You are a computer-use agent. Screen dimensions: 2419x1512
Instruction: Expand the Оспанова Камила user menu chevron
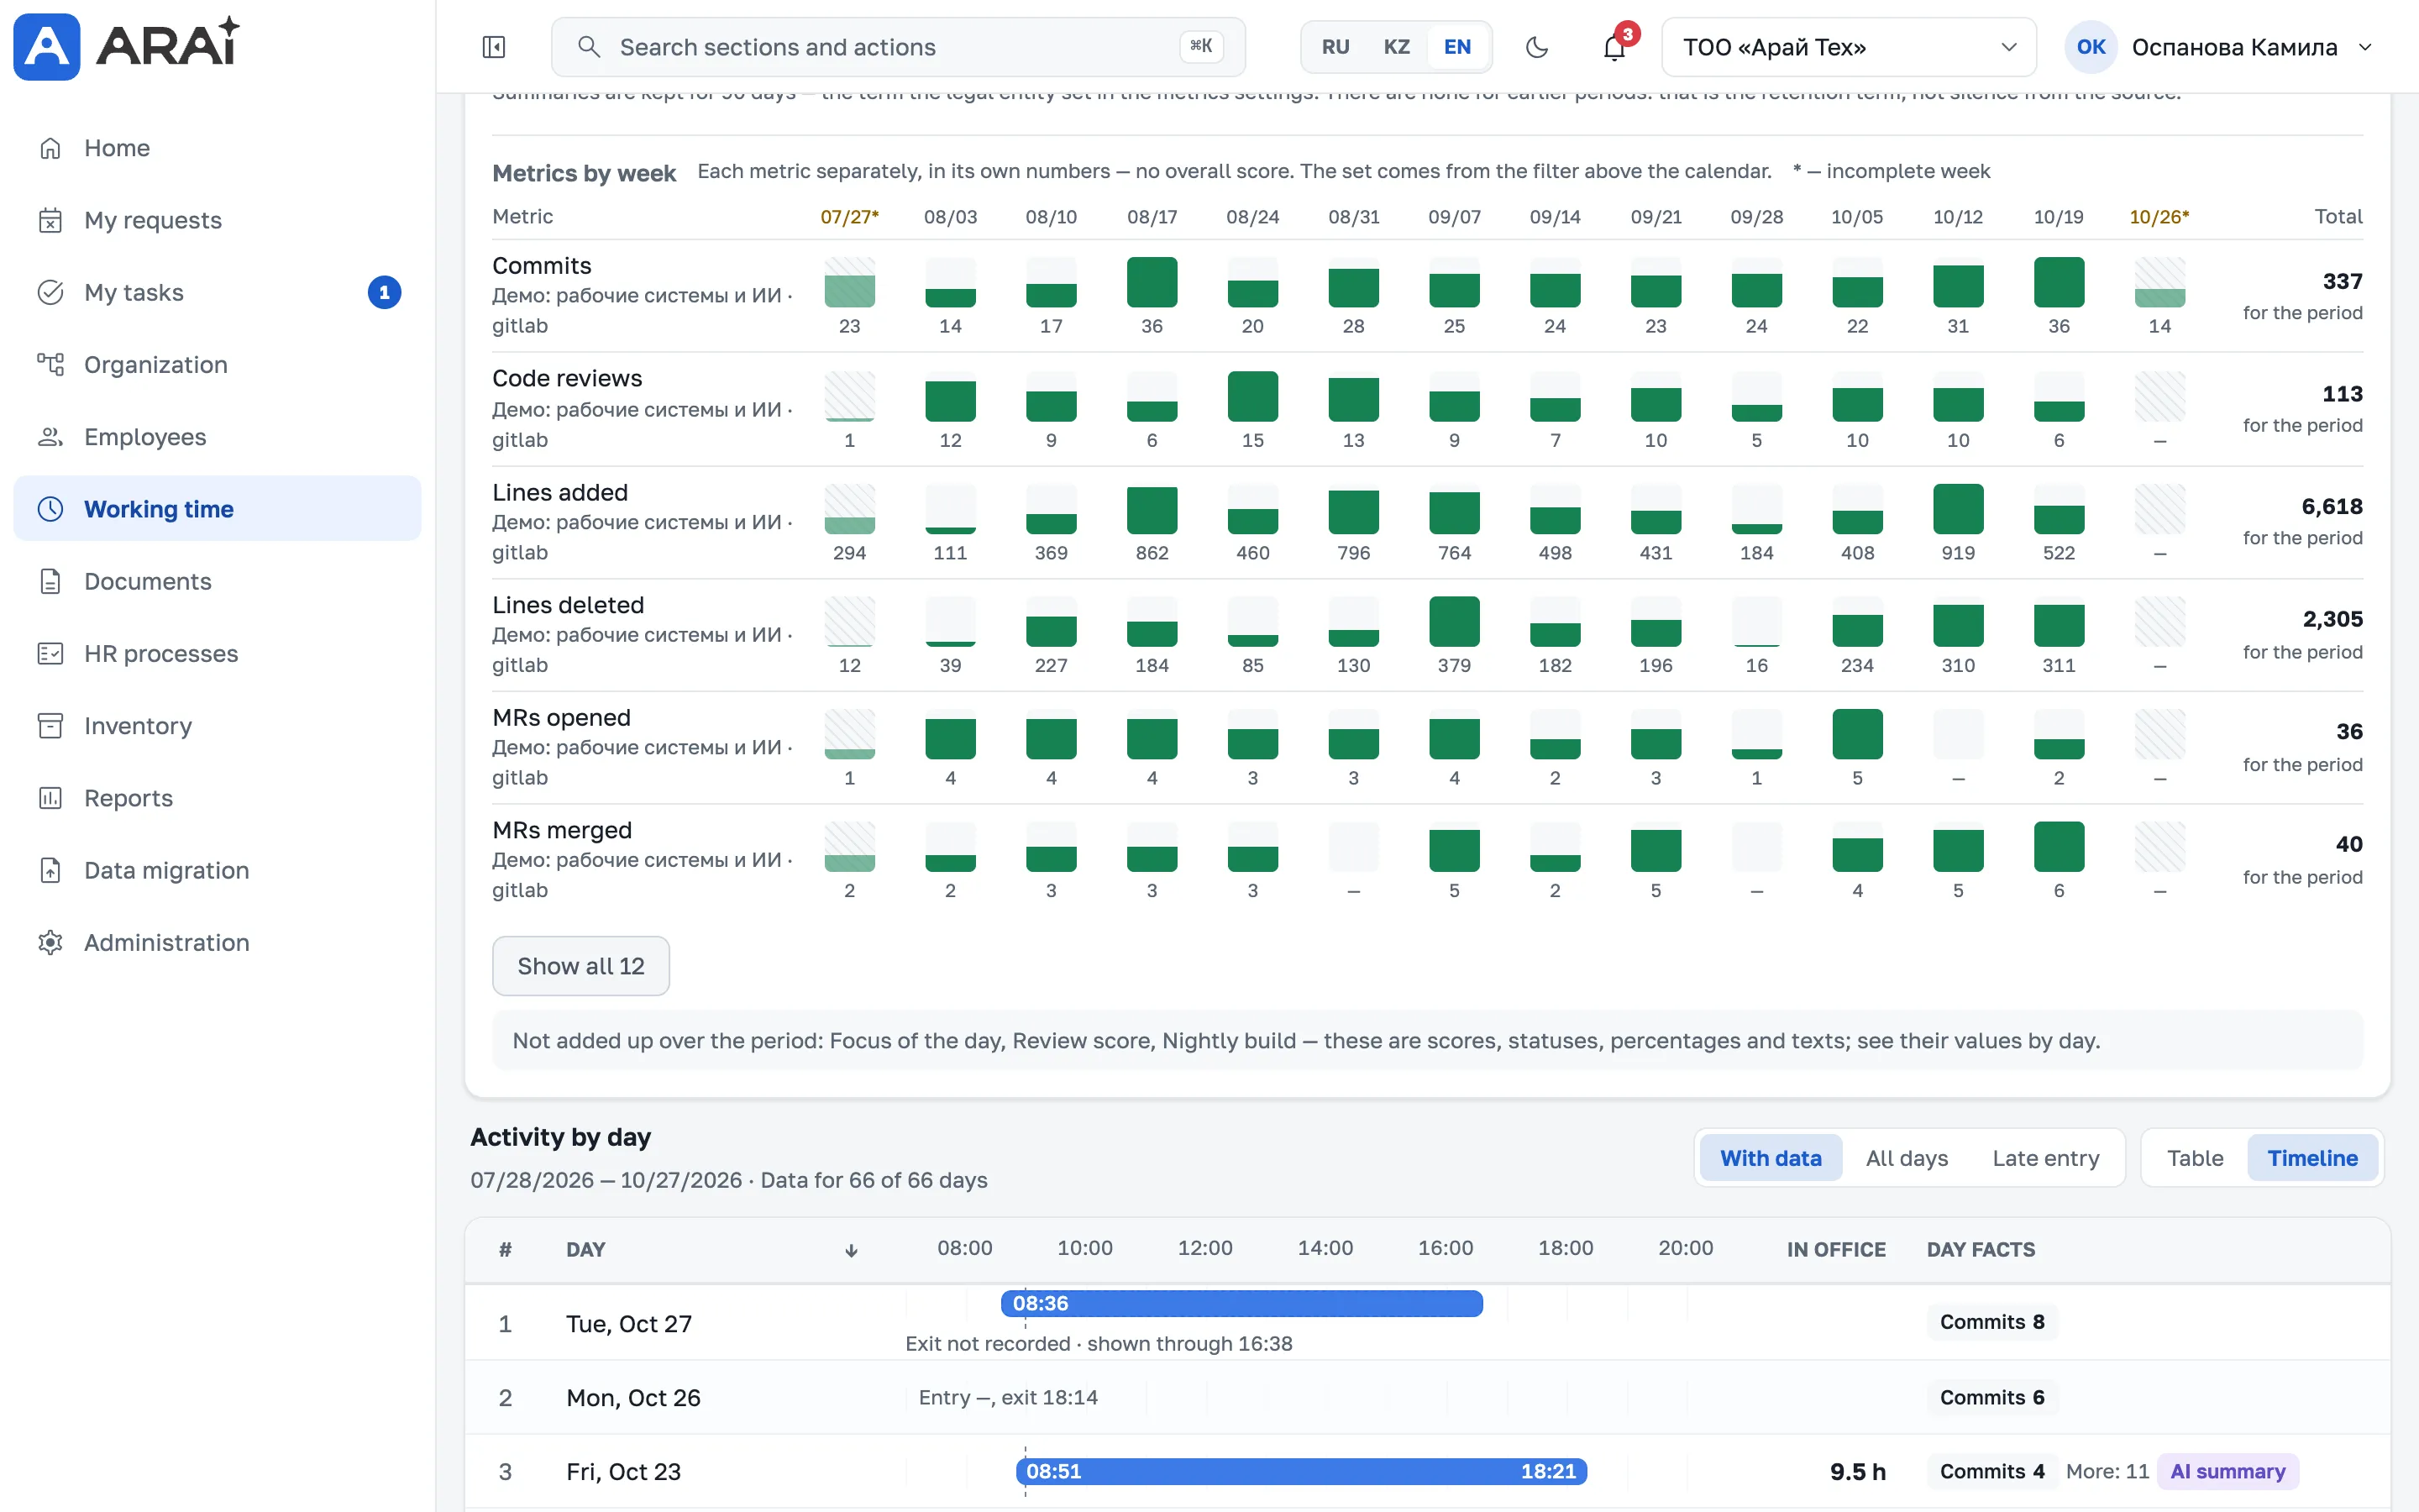coord(2365,47)
